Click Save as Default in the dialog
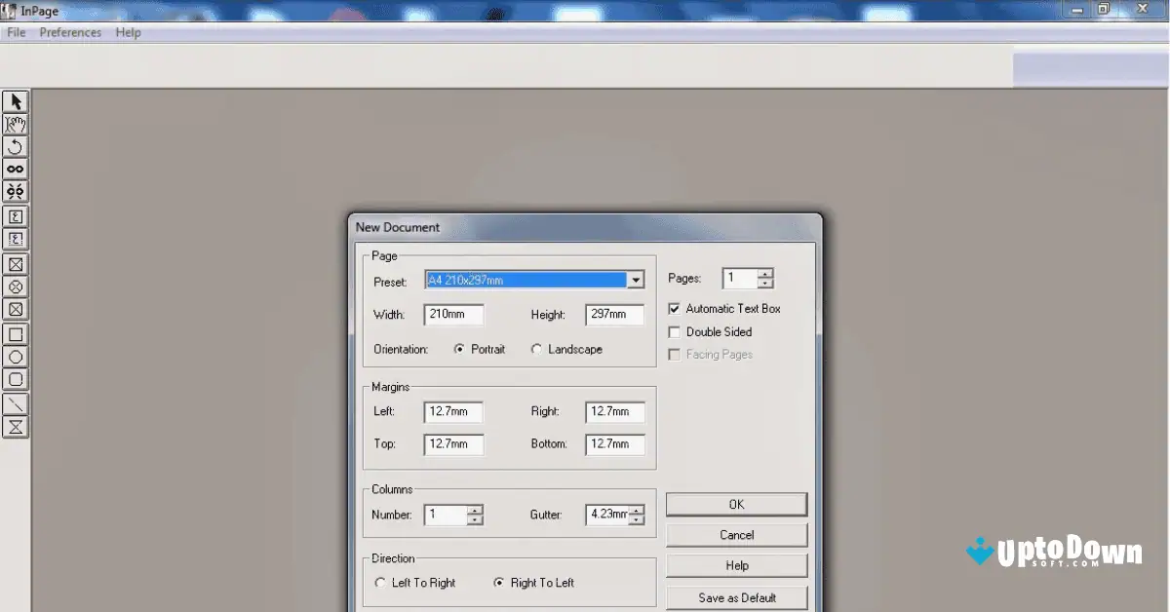The image size is (1170, 612). click(736, 596)
